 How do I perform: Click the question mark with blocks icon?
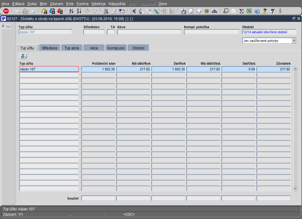pos(265,11)
